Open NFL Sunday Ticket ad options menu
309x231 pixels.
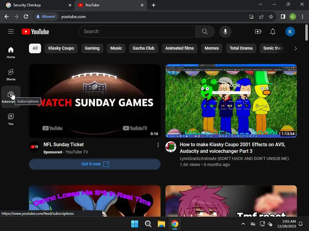pyautogui.click(x=158, y=145)
